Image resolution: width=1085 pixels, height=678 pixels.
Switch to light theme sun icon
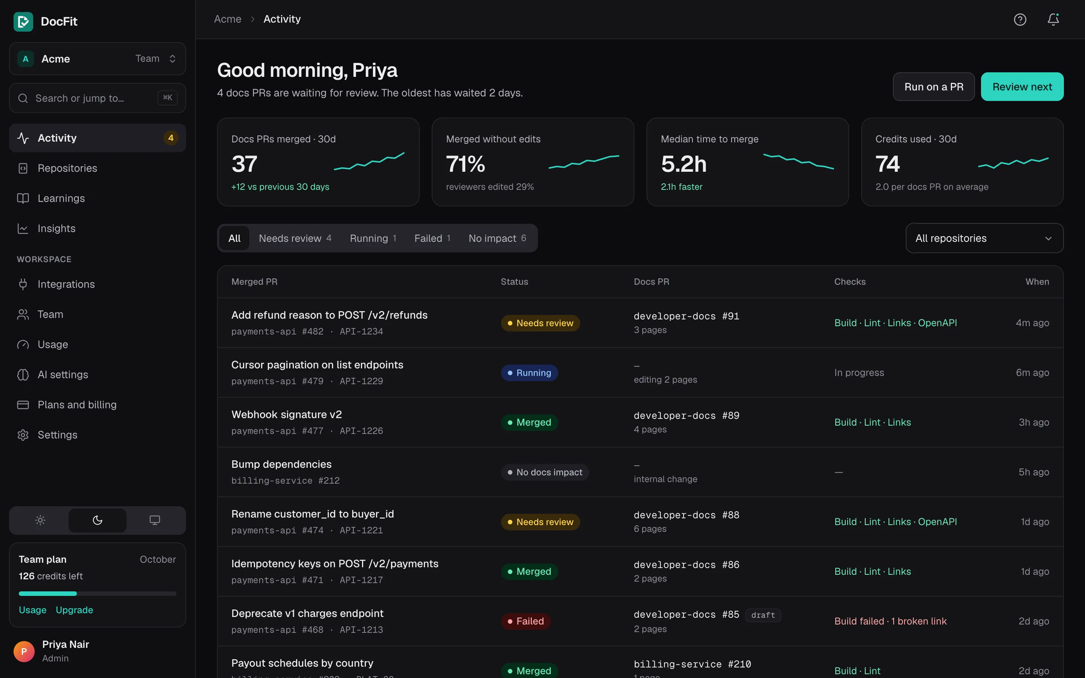[x=40, y=520]
